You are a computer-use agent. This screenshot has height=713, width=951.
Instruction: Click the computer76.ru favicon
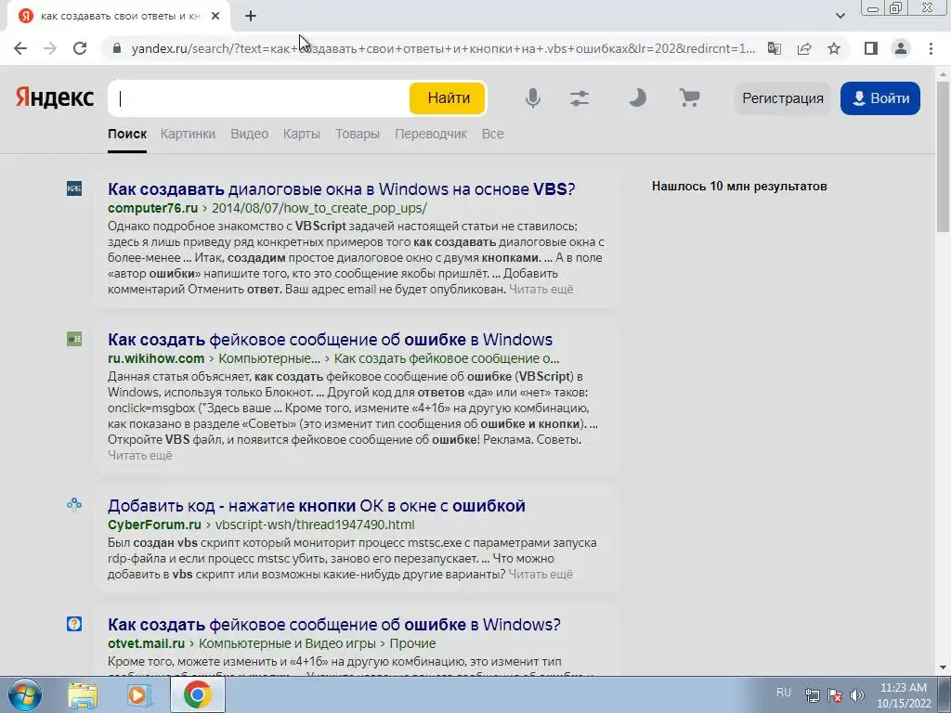[74, 188]
